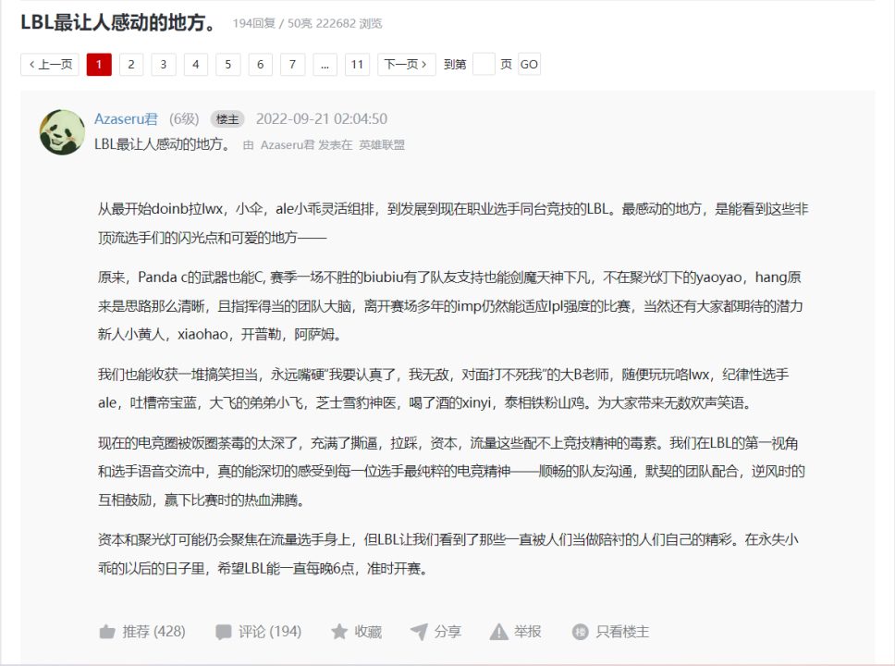Select page 5 in pagination
This screenshot has width=895, height=666.
coord(227,64)
